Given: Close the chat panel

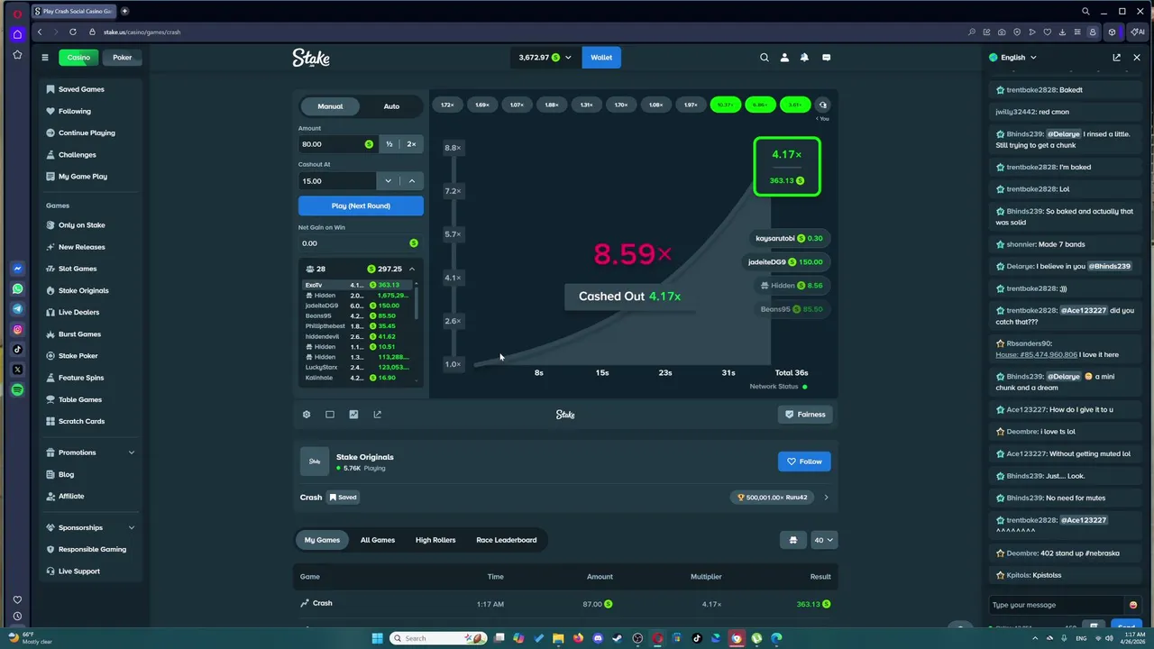Looking at the screenshot, I should (1137, 58).
